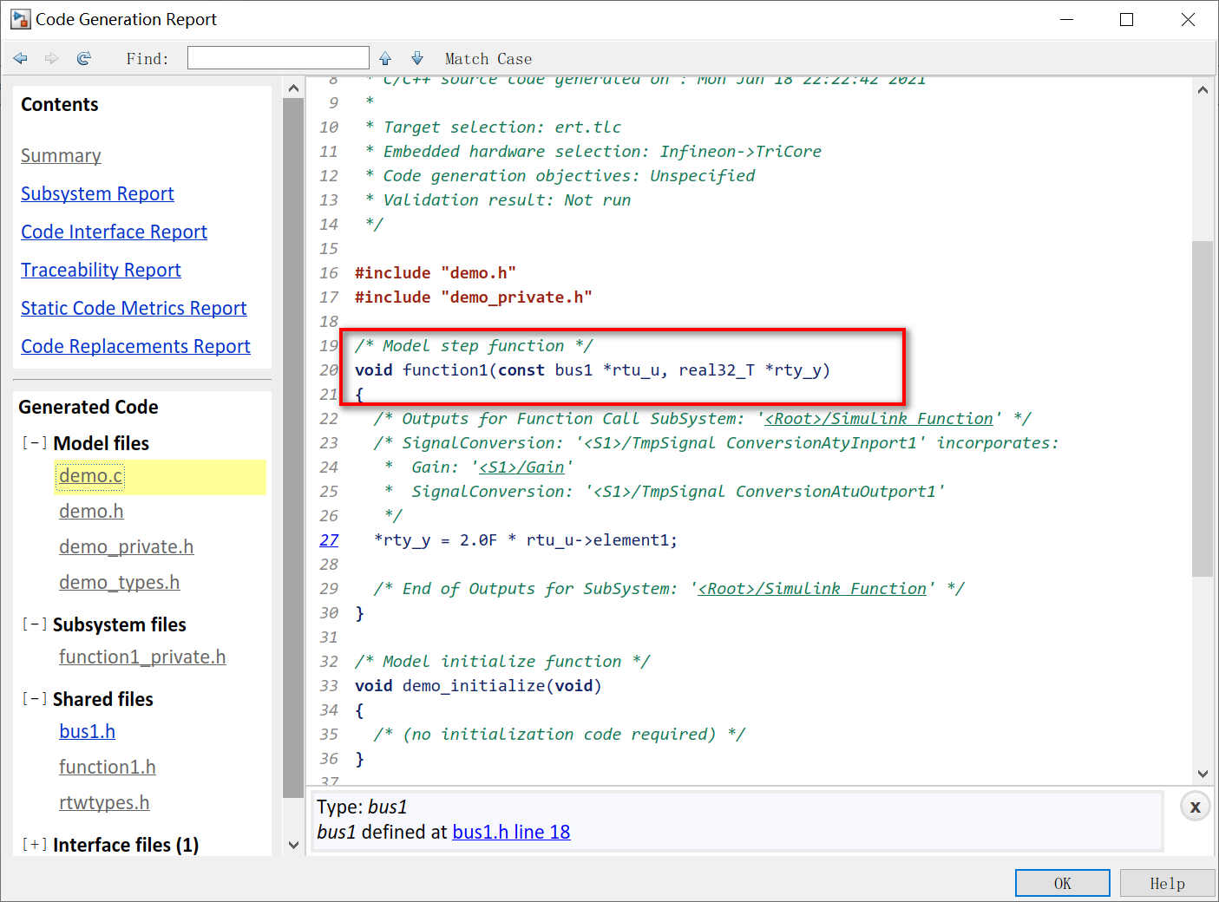Find next match with down arrow
This screenshot has width=1219, height=902.
coord(417,58)
